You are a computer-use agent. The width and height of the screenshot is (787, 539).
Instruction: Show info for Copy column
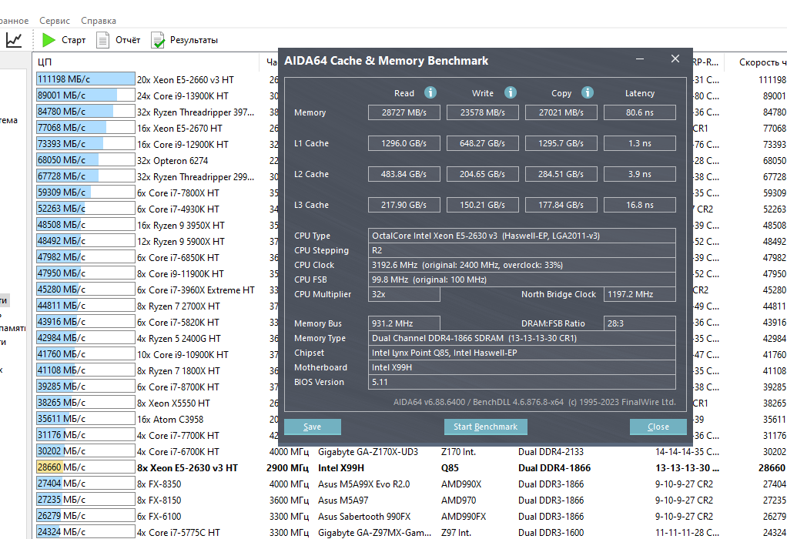coord(588,92)
